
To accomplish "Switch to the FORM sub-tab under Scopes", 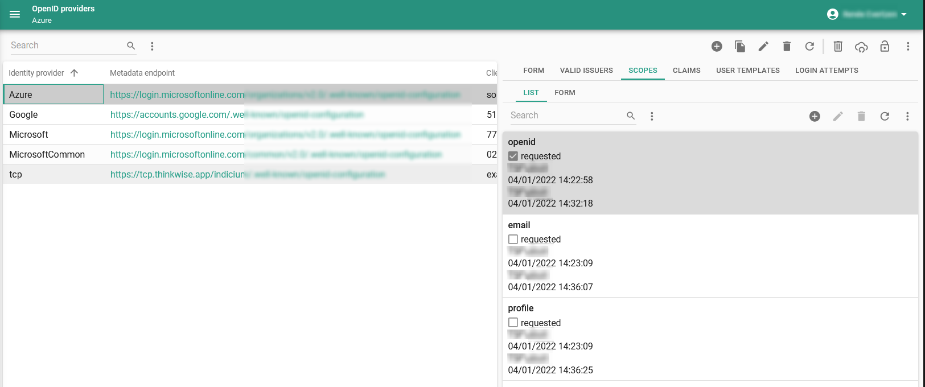I will coord(565,93).
